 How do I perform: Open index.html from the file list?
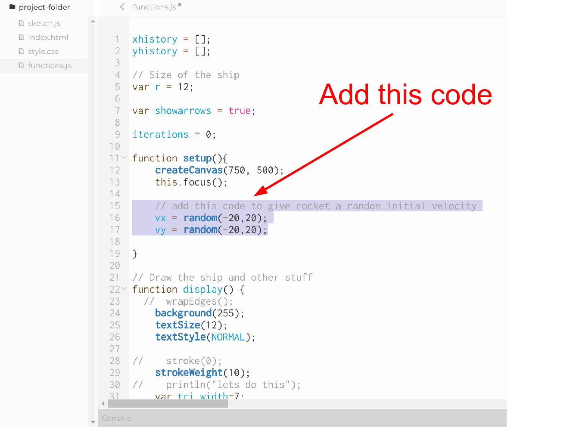coord(48,37)
